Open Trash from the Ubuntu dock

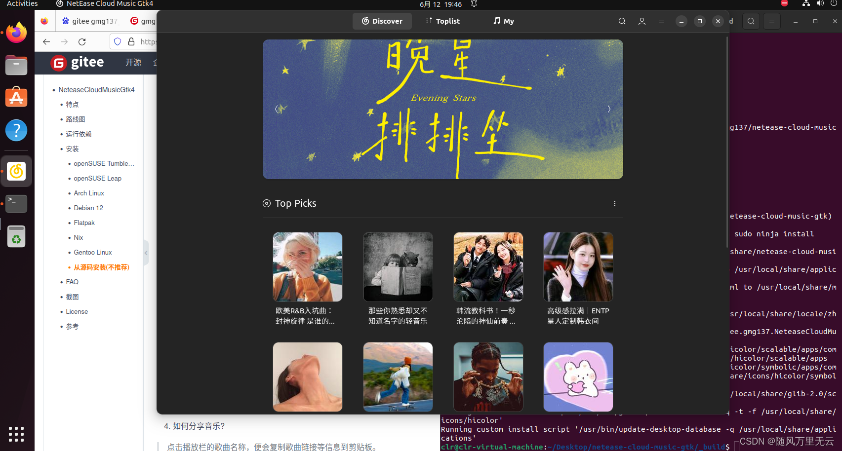tap(16, 236)
